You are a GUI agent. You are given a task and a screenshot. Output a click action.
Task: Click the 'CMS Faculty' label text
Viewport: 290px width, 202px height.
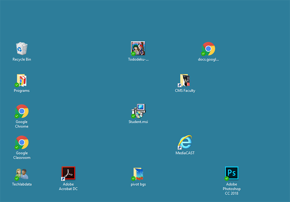click(185, 90)
